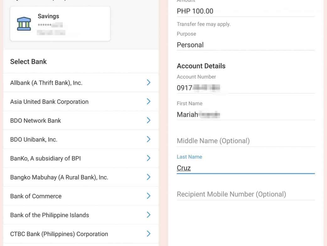Viewport: 327px width, 246px height.
Task: Tap arrow for Bank of the Philippine Islands
Action: [x=148, y=215]
